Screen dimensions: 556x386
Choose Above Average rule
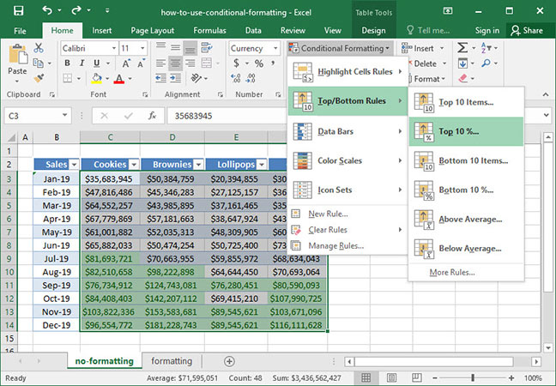[x=466, y=220]
